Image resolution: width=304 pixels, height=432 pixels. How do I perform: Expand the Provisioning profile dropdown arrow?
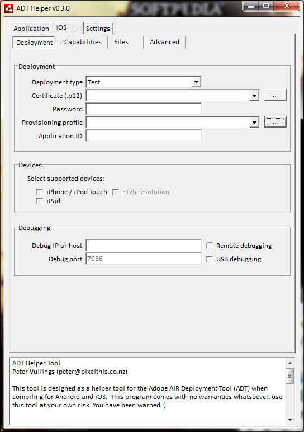click(x=254, y=123)
